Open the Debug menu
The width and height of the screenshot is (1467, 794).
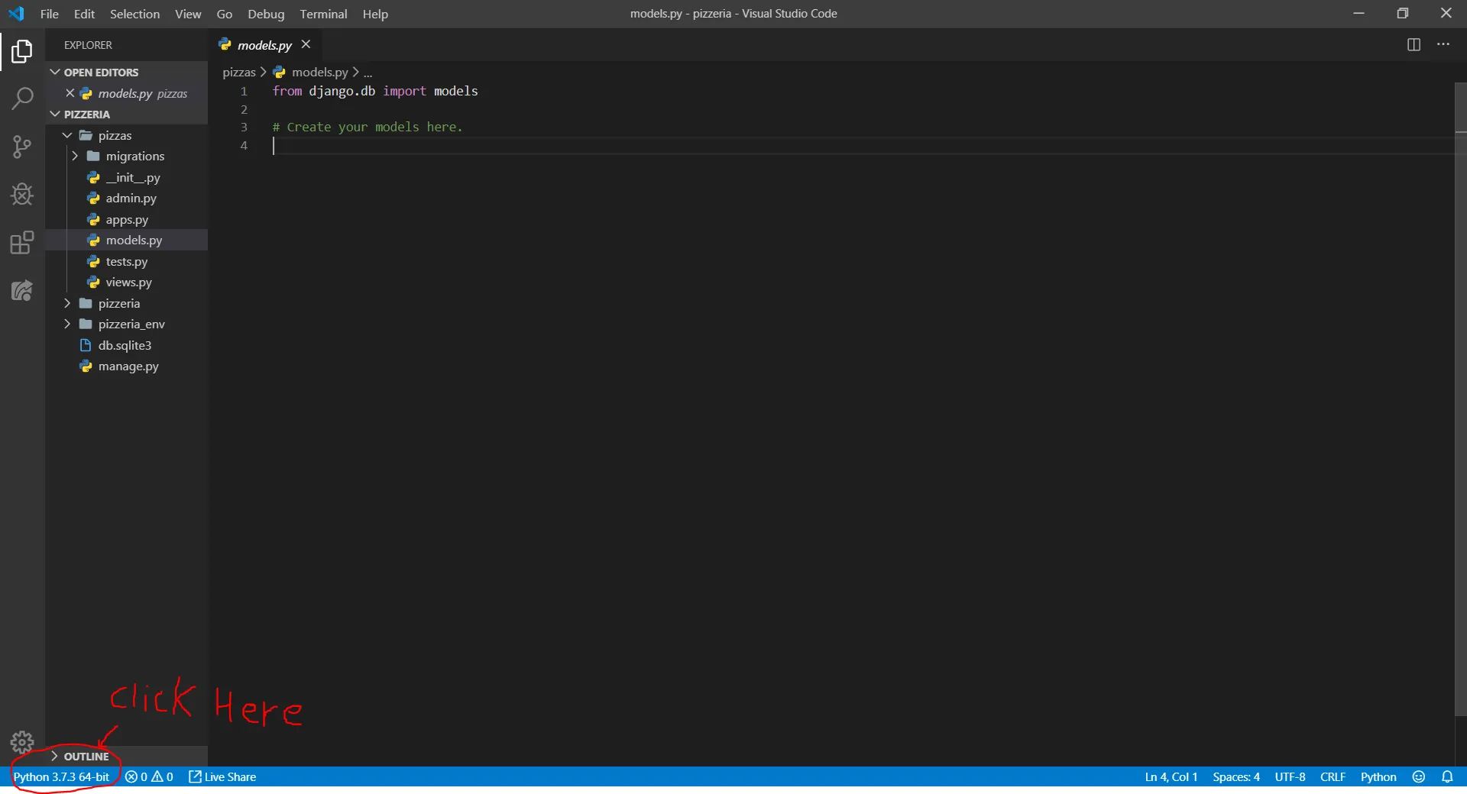266,14
